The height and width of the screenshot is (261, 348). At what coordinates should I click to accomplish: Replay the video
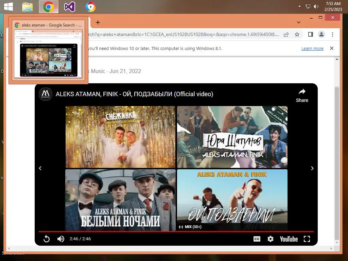pos(46,239)
